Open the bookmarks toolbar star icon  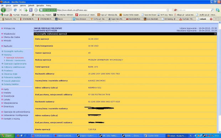tap(31, 10)
